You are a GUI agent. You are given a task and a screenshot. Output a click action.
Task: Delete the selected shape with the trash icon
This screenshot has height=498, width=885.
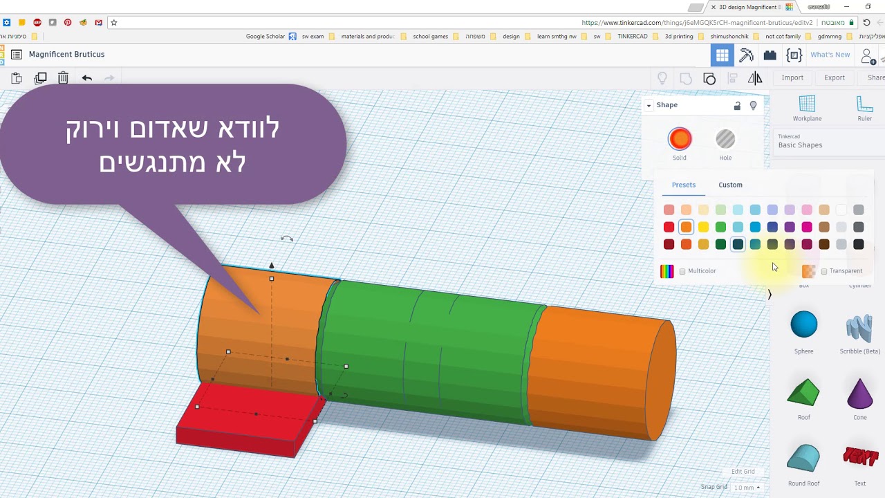click(63, 78)
